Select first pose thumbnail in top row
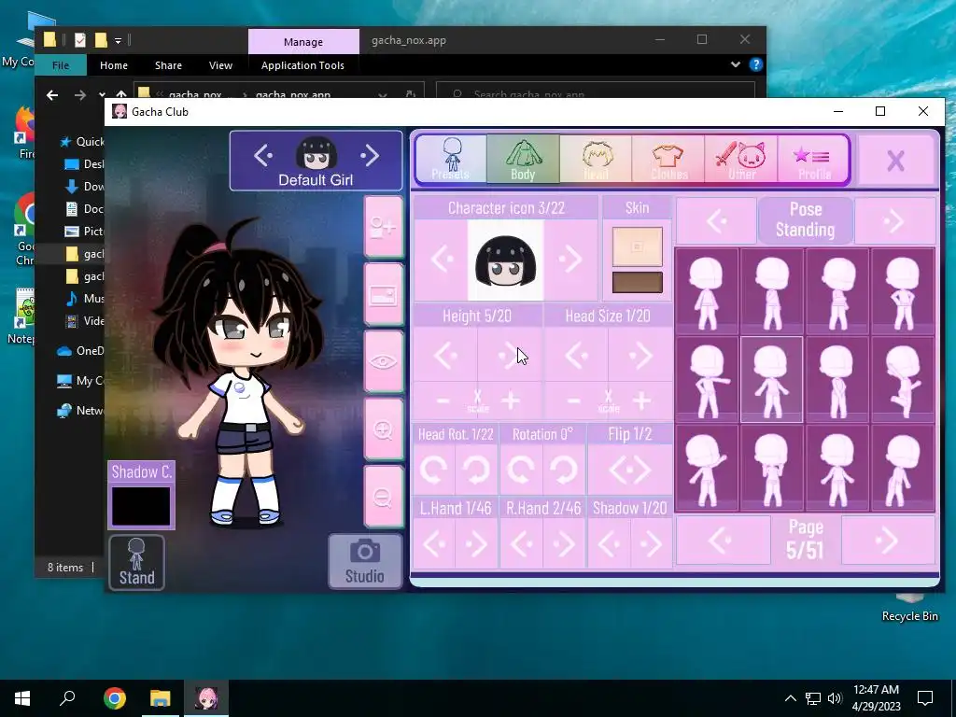 point(707,291)
